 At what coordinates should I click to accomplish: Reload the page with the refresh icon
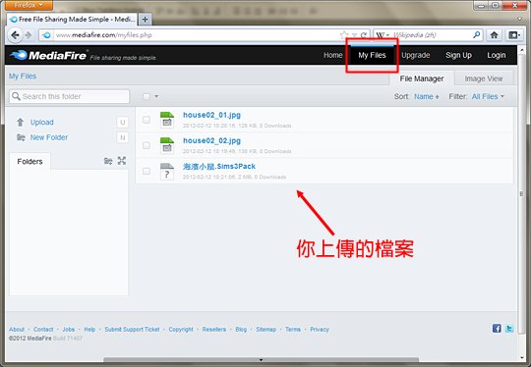pyautogui.click(x=364, y=34)
